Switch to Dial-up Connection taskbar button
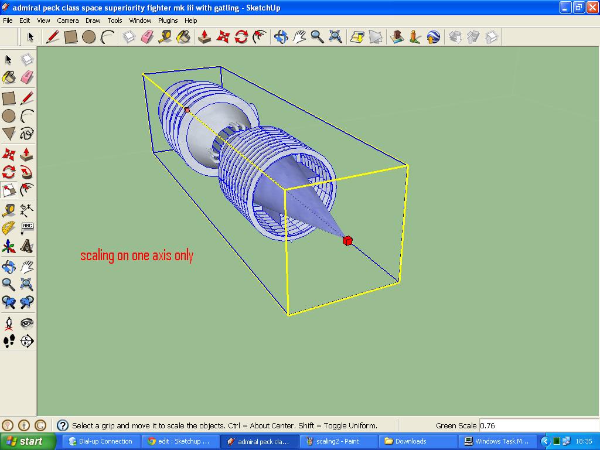This screenshot has height=450, width=600. click(x=101, y=441)
